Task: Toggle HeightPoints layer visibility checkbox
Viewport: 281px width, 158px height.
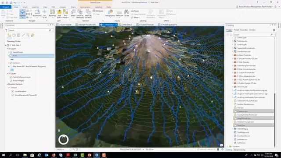Action: (11, 52)
